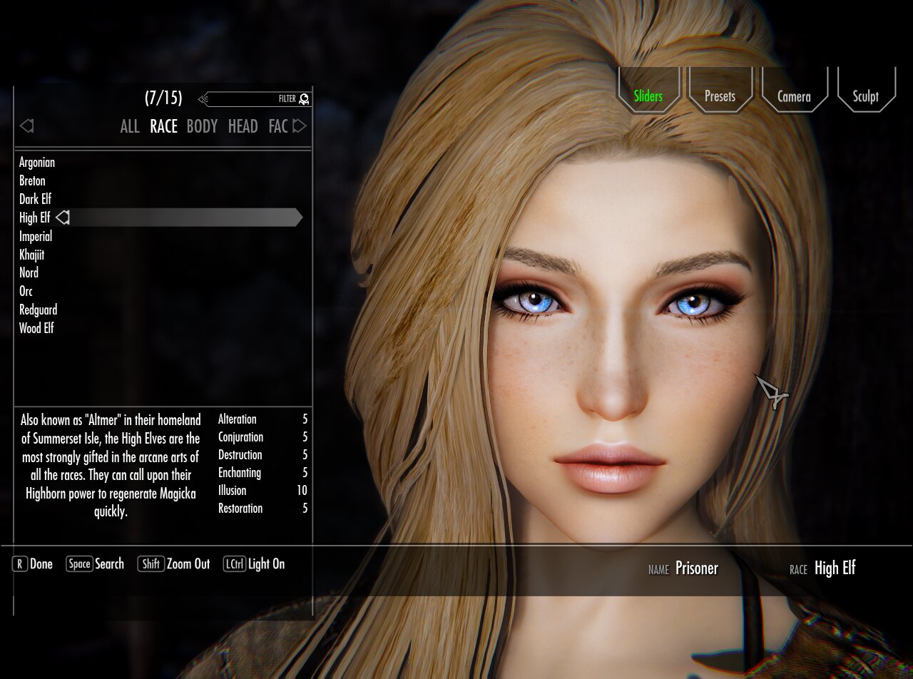Choose the Khajiit race

(32, 255)
